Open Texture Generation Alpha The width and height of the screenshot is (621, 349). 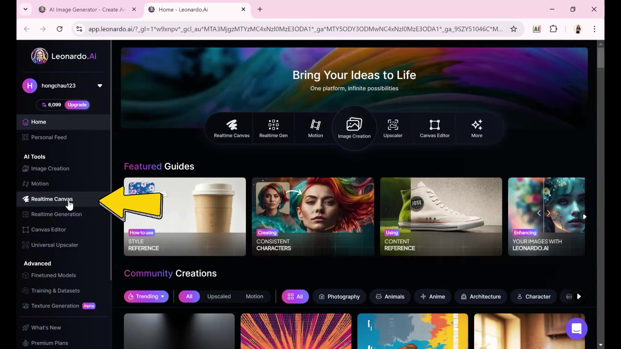click(x=63, y=306)
